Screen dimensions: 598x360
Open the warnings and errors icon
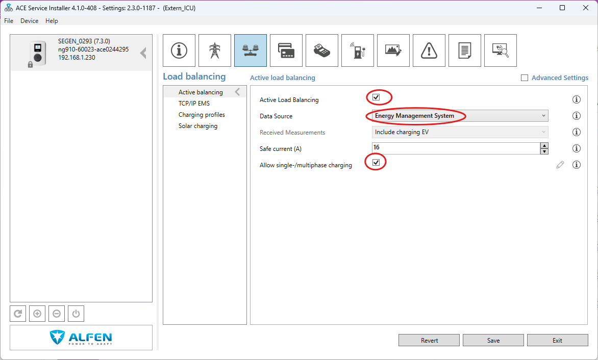[429, 50]
